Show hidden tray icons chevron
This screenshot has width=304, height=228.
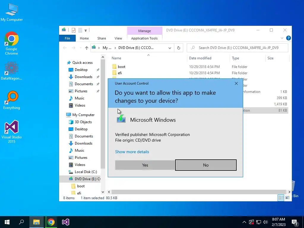(244, 222)
